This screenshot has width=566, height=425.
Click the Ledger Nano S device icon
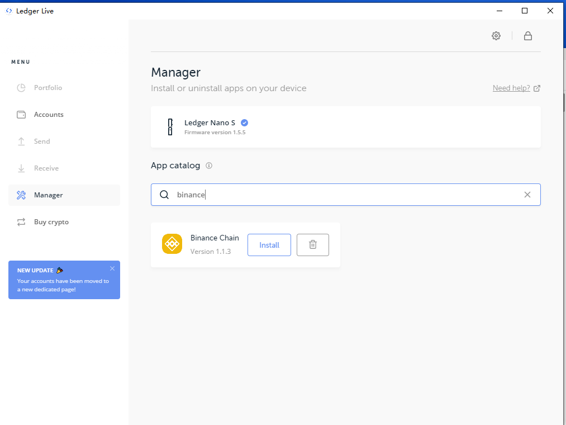click(170, 127)
